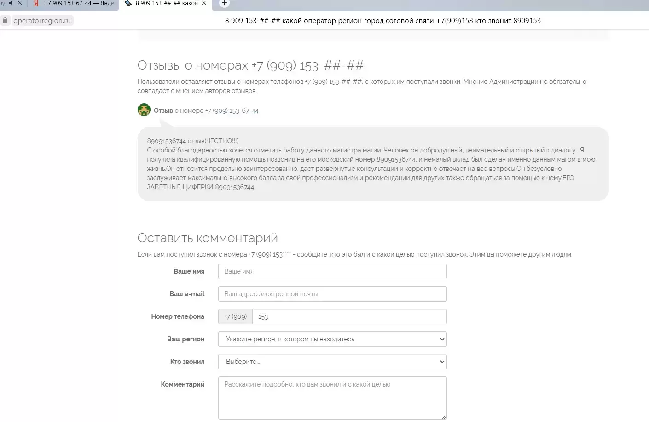
Task: Open a new browser tab with plus icon
Action: tap(224, 3)
